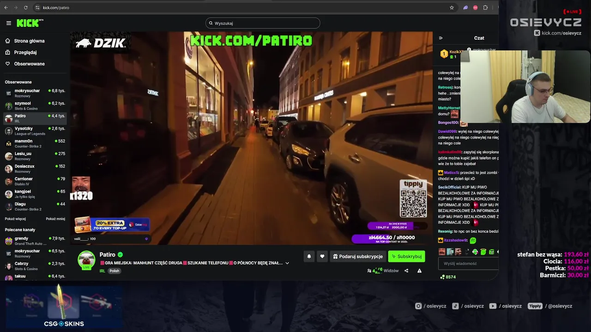Go back in the browser
This screenshot has width=591, height=332.
click(6, 7)
